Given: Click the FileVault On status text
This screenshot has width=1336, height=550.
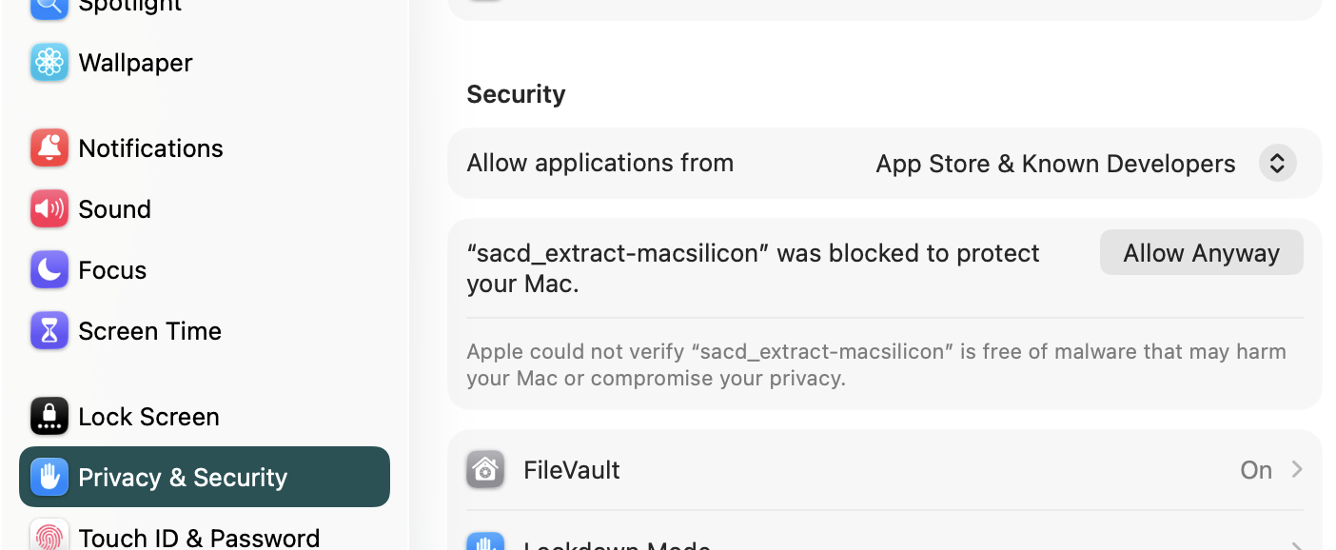Looking at the screenshot, I should [1256, 470].
